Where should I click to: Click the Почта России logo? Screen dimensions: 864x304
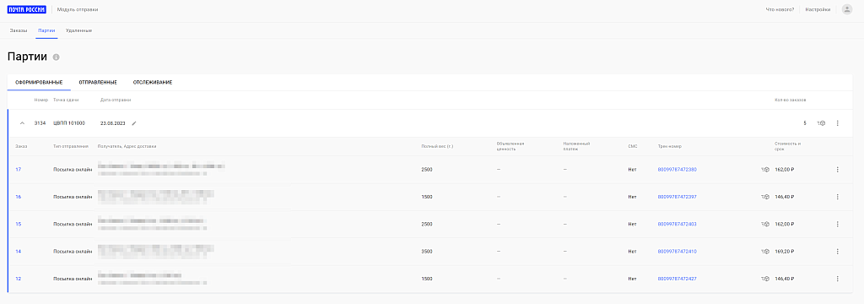point(26,9)
